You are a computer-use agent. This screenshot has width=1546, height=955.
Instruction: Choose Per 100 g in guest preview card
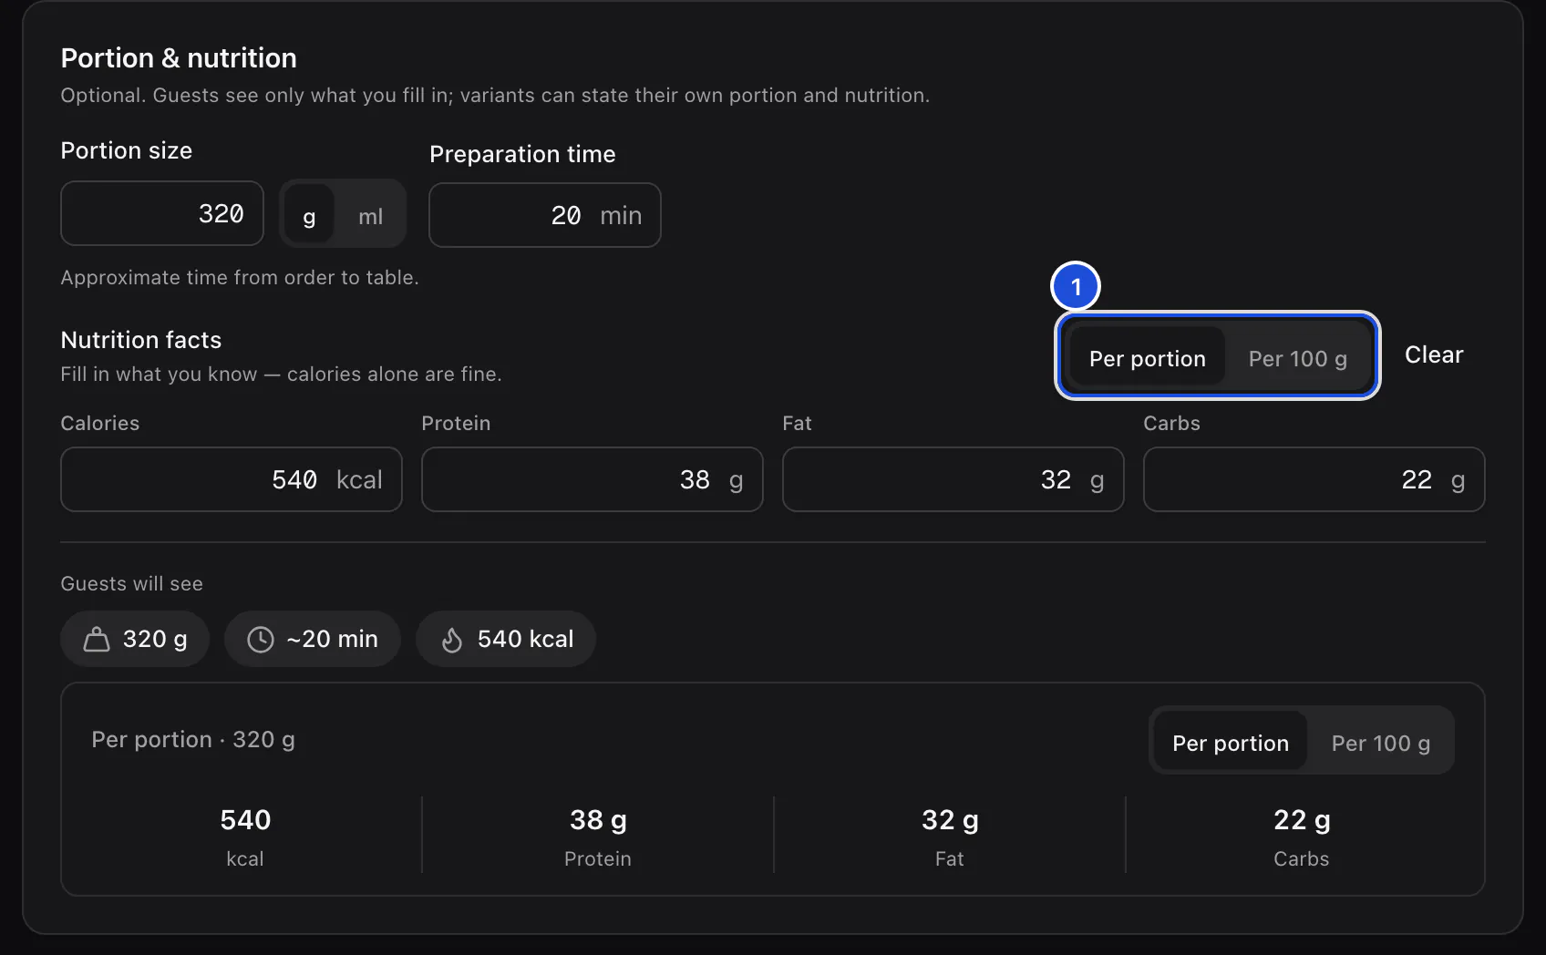1381,743
